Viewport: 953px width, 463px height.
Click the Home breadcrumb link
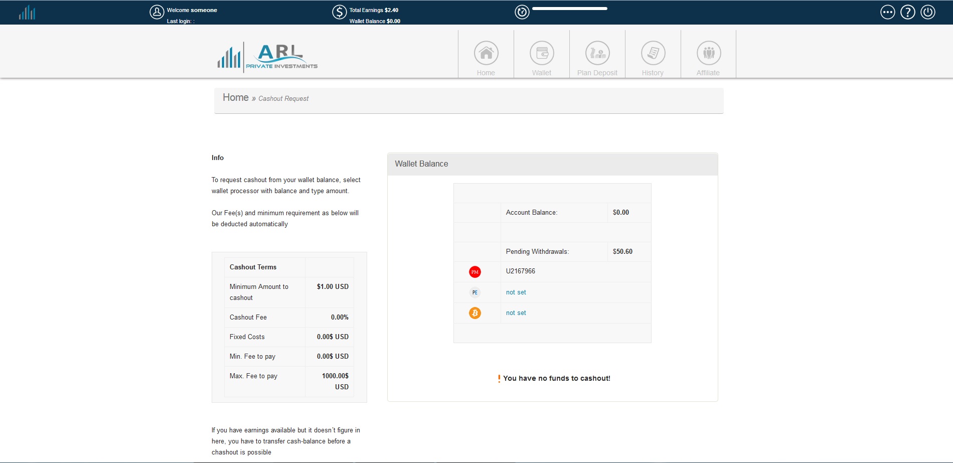pyautogui.click(x=235, y=98)
